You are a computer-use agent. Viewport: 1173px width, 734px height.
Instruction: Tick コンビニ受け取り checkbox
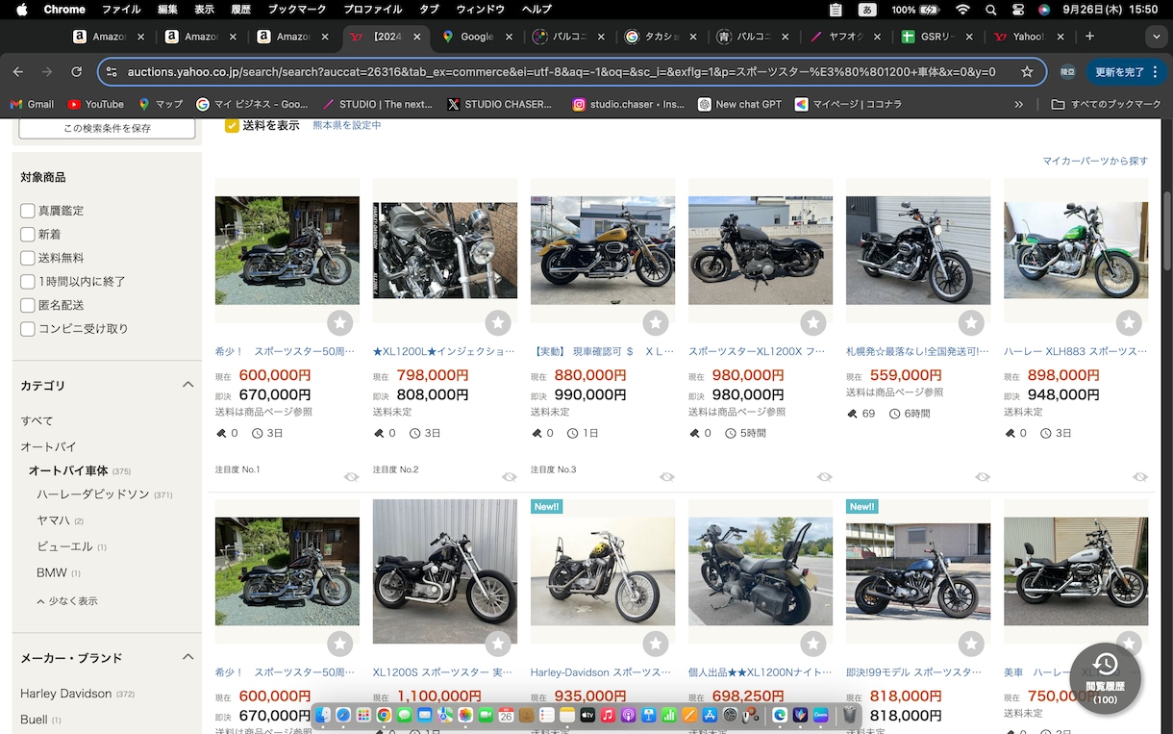tap(28, 329)
